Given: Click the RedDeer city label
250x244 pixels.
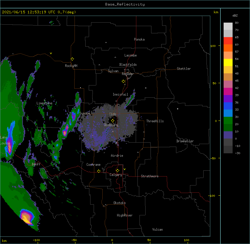Looking at the screenshot, I should tap(128, 74).
